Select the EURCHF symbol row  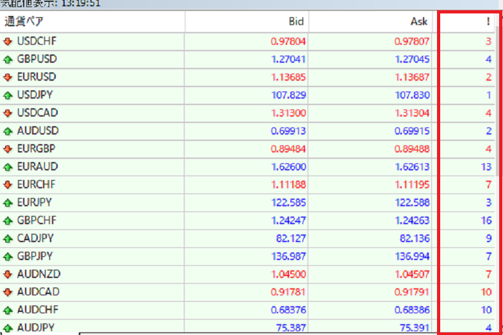click(x=37, y=184)
